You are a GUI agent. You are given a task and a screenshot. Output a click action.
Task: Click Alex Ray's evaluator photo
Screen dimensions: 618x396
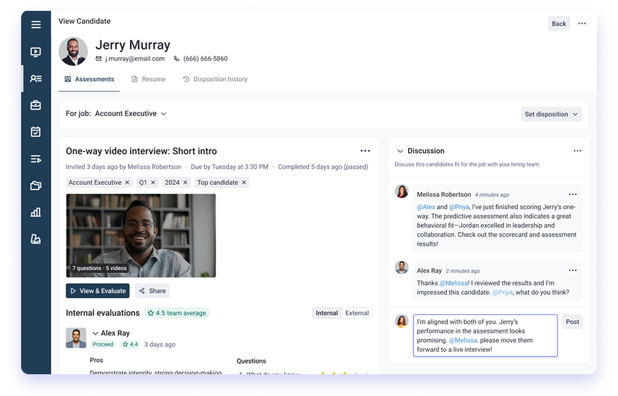click(x=76, y=338)
